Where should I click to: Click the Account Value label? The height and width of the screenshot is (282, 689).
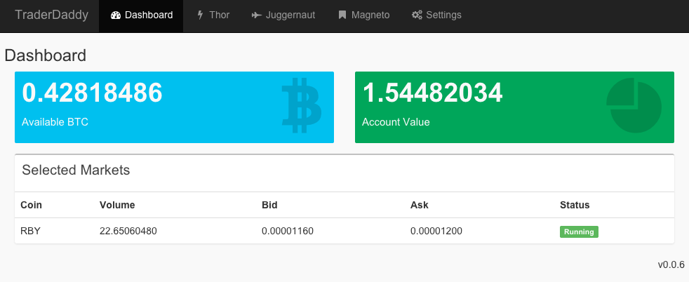396,122
